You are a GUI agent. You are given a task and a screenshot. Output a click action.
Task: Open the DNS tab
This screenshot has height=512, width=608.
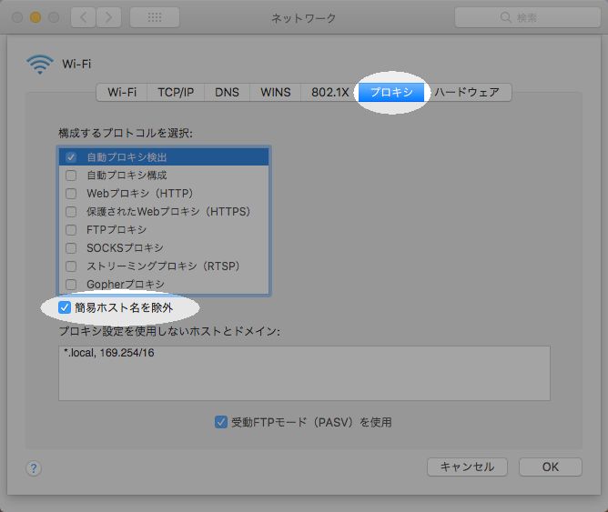[227, 92]
